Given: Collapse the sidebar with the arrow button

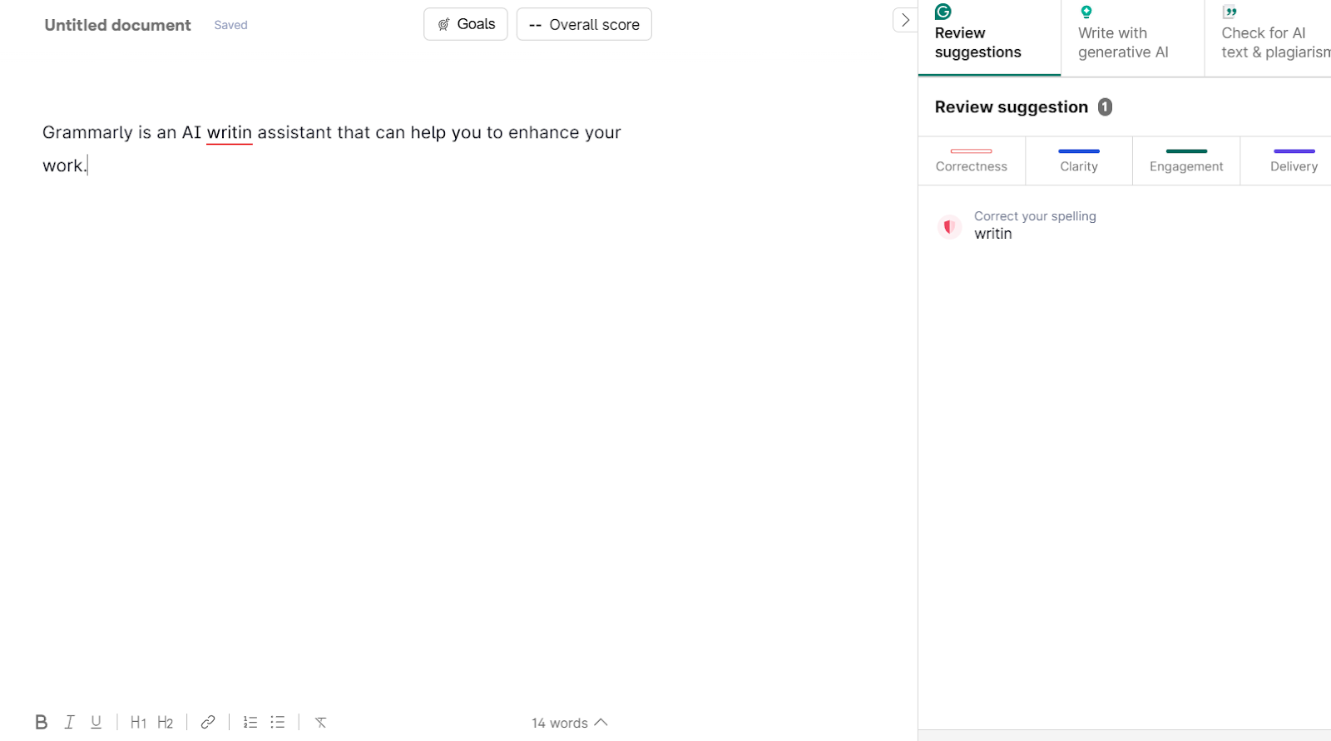Looking at the screenshot, I should click(x=905, y=20).
